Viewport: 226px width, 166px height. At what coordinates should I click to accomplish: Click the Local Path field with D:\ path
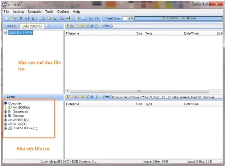point(167,97)
